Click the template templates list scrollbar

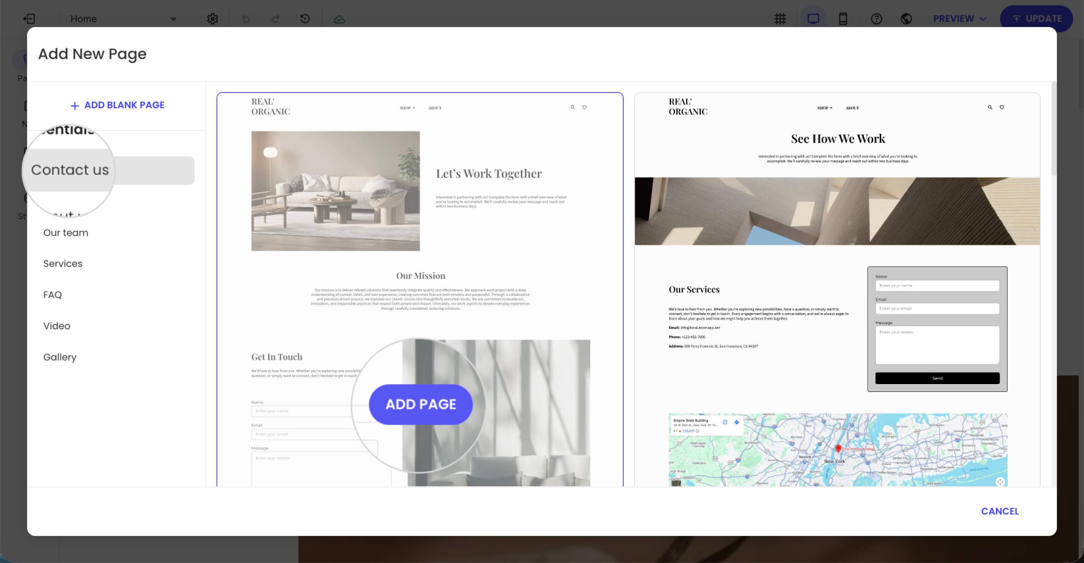tap(1054, 129)
